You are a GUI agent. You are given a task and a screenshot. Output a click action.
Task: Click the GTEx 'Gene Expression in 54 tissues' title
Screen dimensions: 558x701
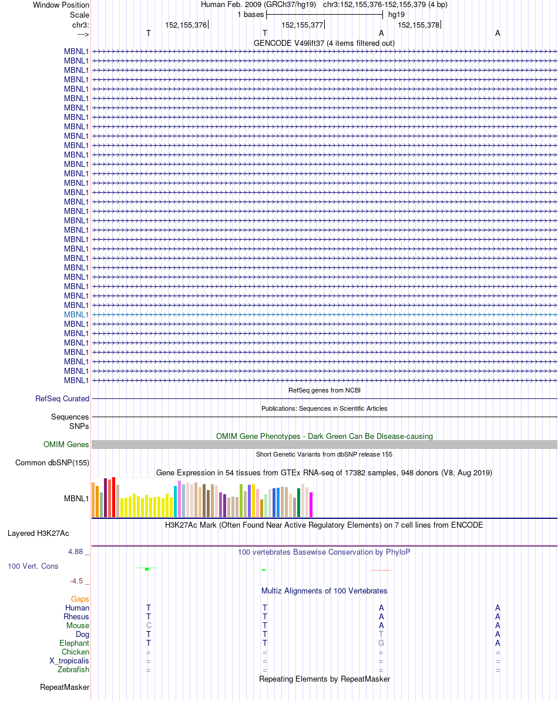click(x=324, y=473)
